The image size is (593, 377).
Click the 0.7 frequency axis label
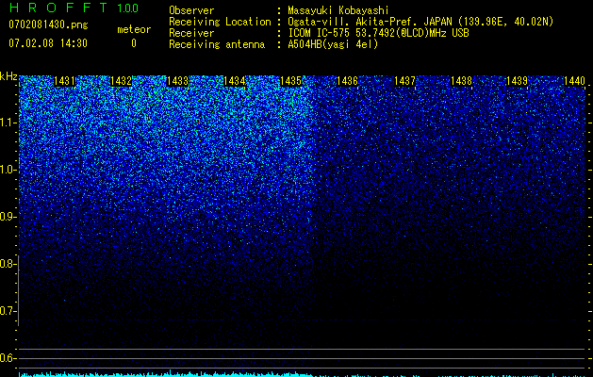8,311
